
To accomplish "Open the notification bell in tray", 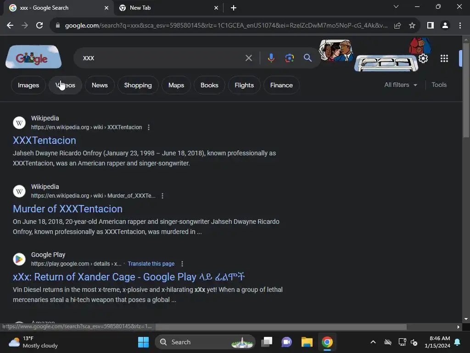I will (x=458, y=342).
